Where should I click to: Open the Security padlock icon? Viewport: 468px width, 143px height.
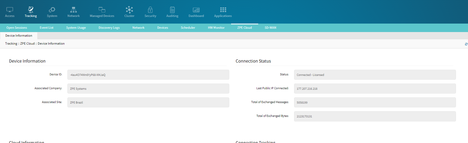pyautogui.click(x=150, y=10)
